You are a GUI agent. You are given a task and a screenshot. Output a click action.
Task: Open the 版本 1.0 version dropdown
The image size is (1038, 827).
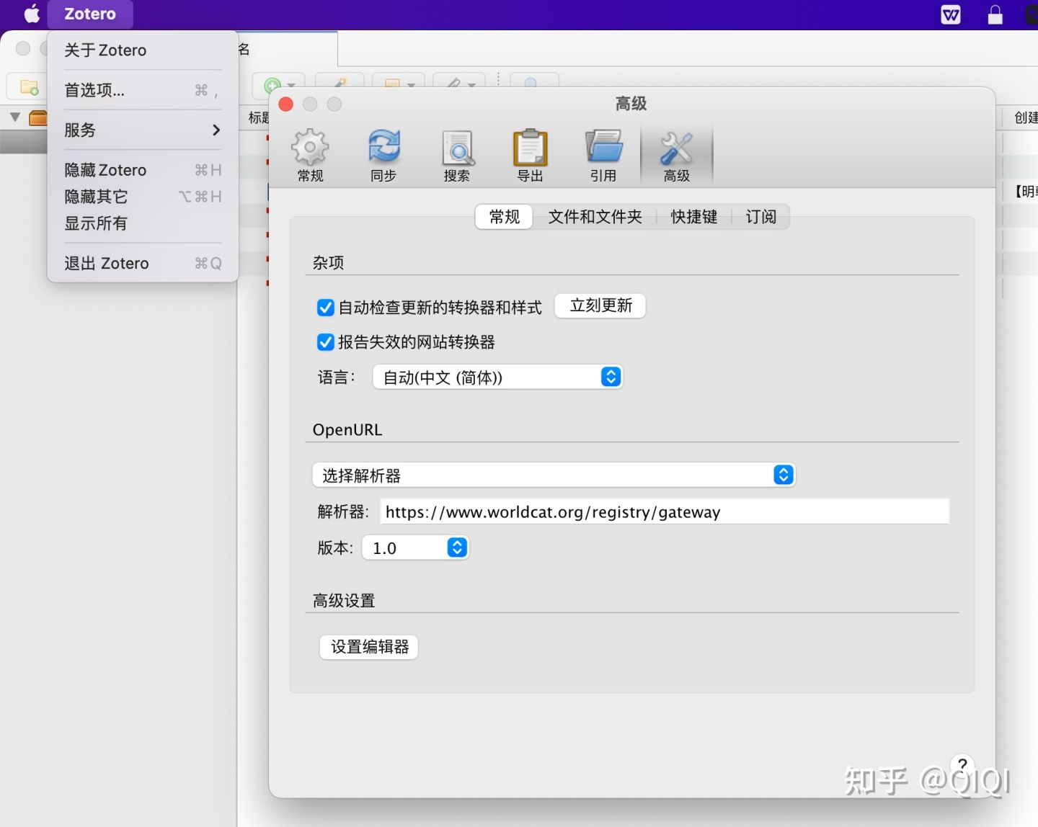(415, 547)
